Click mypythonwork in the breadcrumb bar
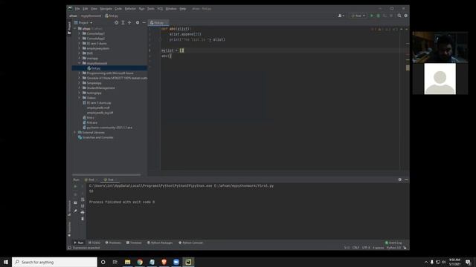 click(91, 16)
